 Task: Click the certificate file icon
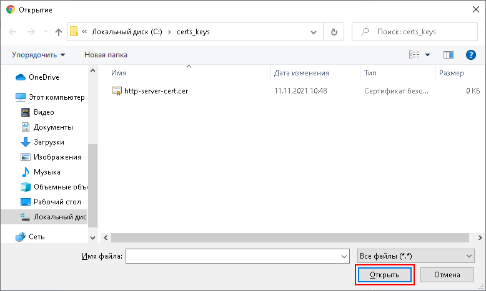117,91
